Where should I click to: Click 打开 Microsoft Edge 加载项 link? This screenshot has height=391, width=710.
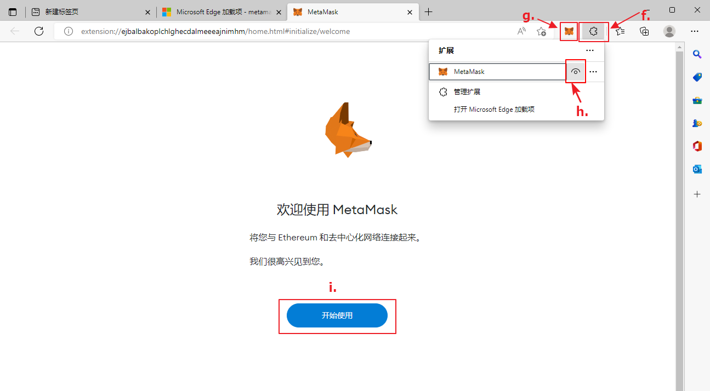[x=494, y=110]
